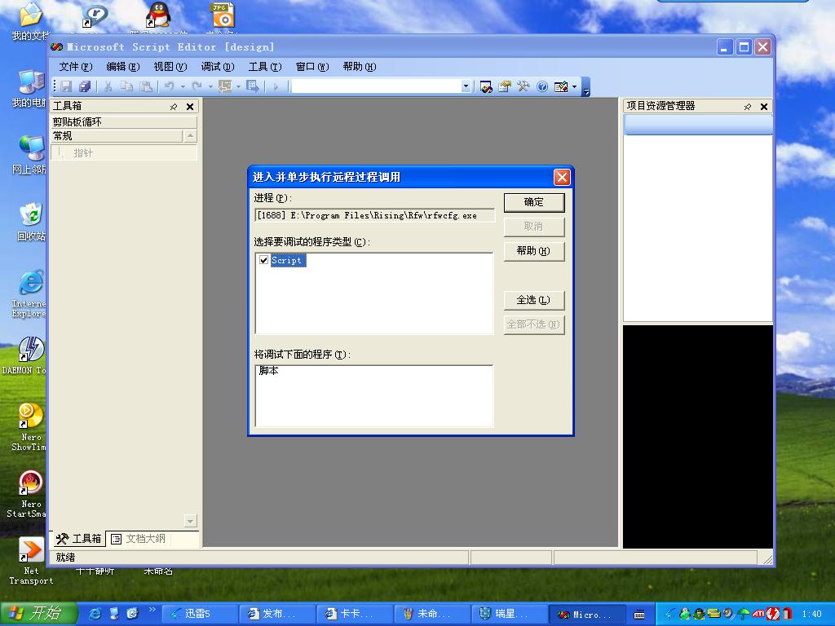The height and width of the screenshot is (626, 835).
Task: Open the Redo history dropdown arrow
Action: [x=210, y=86]
